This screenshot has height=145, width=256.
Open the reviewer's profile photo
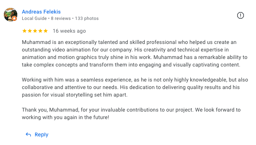pyautogui.click(x=11, y=15)
